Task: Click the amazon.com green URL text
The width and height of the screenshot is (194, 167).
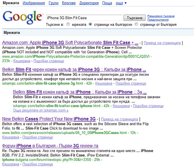Action: coord(76,57)
